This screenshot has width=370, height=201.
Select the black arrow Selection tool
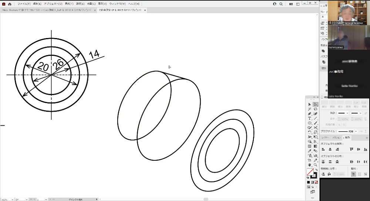coord(310,105)
